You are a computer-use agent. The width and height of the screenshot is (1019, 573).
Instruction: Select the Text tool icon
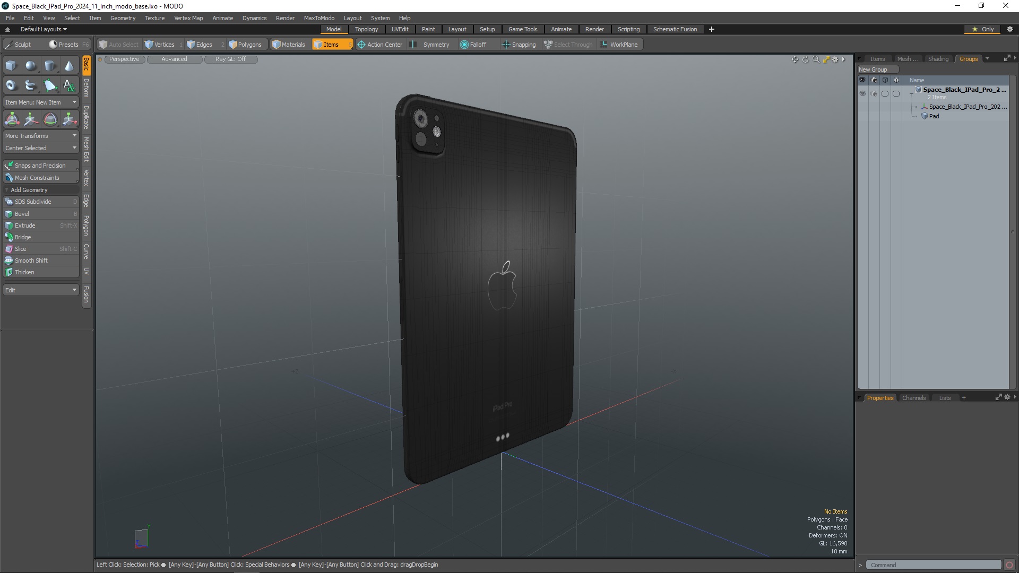pos(69,85)
